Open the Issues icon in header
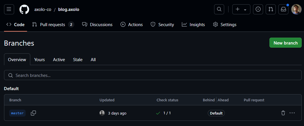Viewport: 304px width, 126px height. 258,9
